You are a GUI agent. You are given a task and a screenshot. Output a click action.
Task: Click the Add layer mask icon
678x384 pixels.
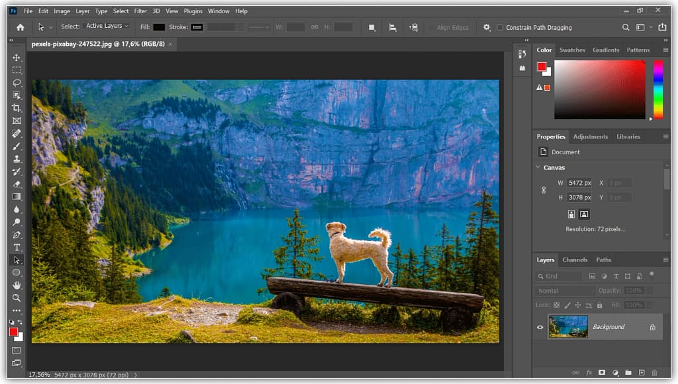602,372
